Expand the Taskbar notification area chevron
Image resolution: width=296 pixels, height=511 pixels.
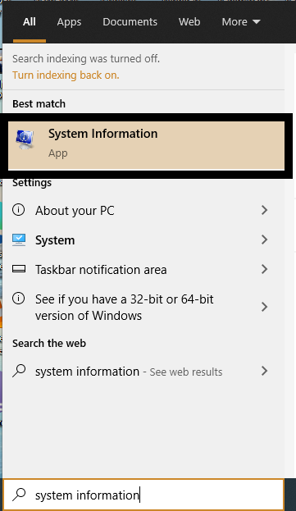point(264,269)
